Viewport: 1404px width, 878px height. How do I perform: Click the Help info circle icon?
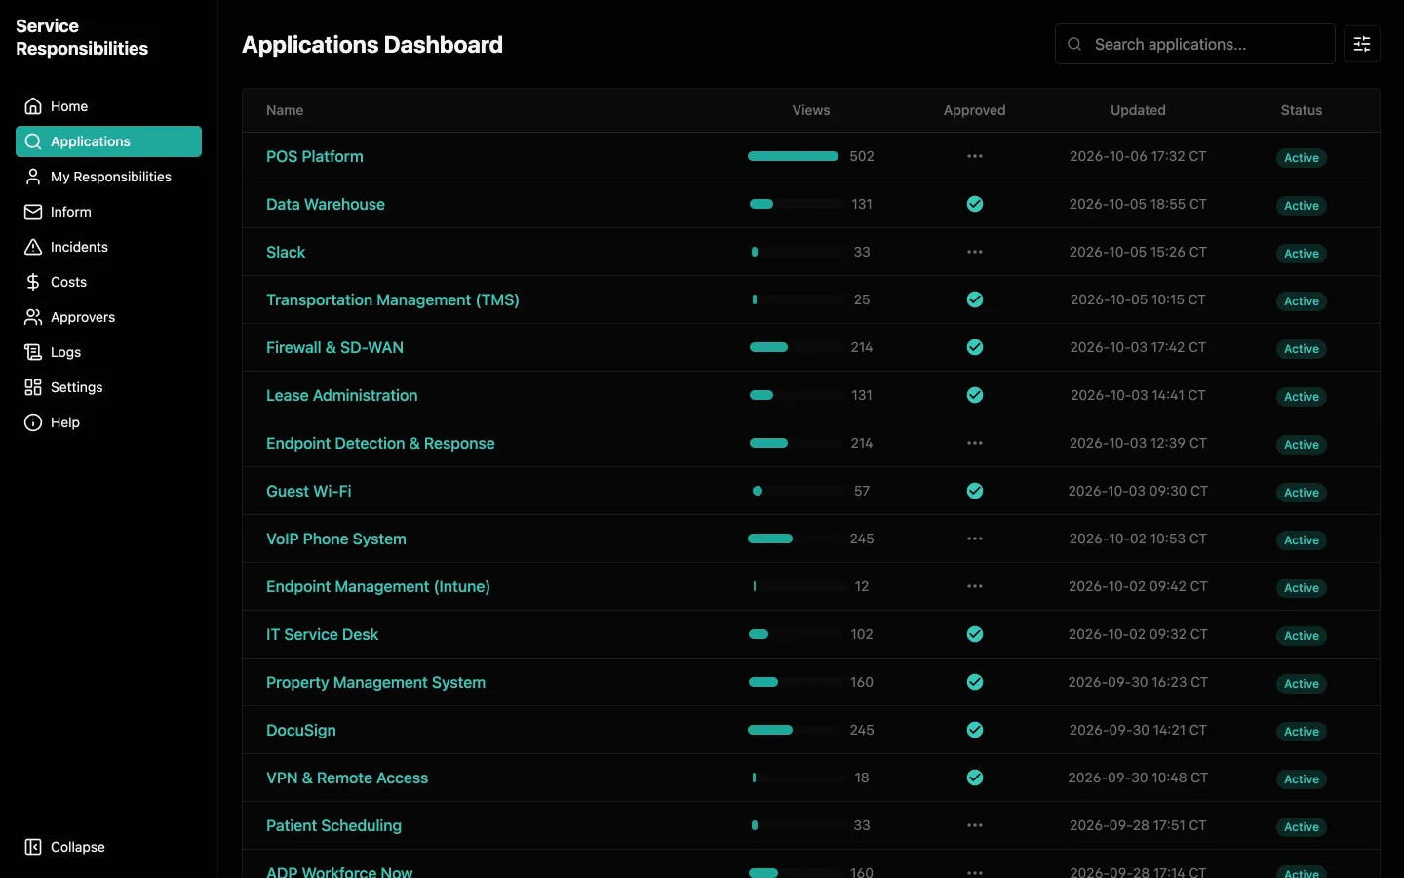(33, 422)
